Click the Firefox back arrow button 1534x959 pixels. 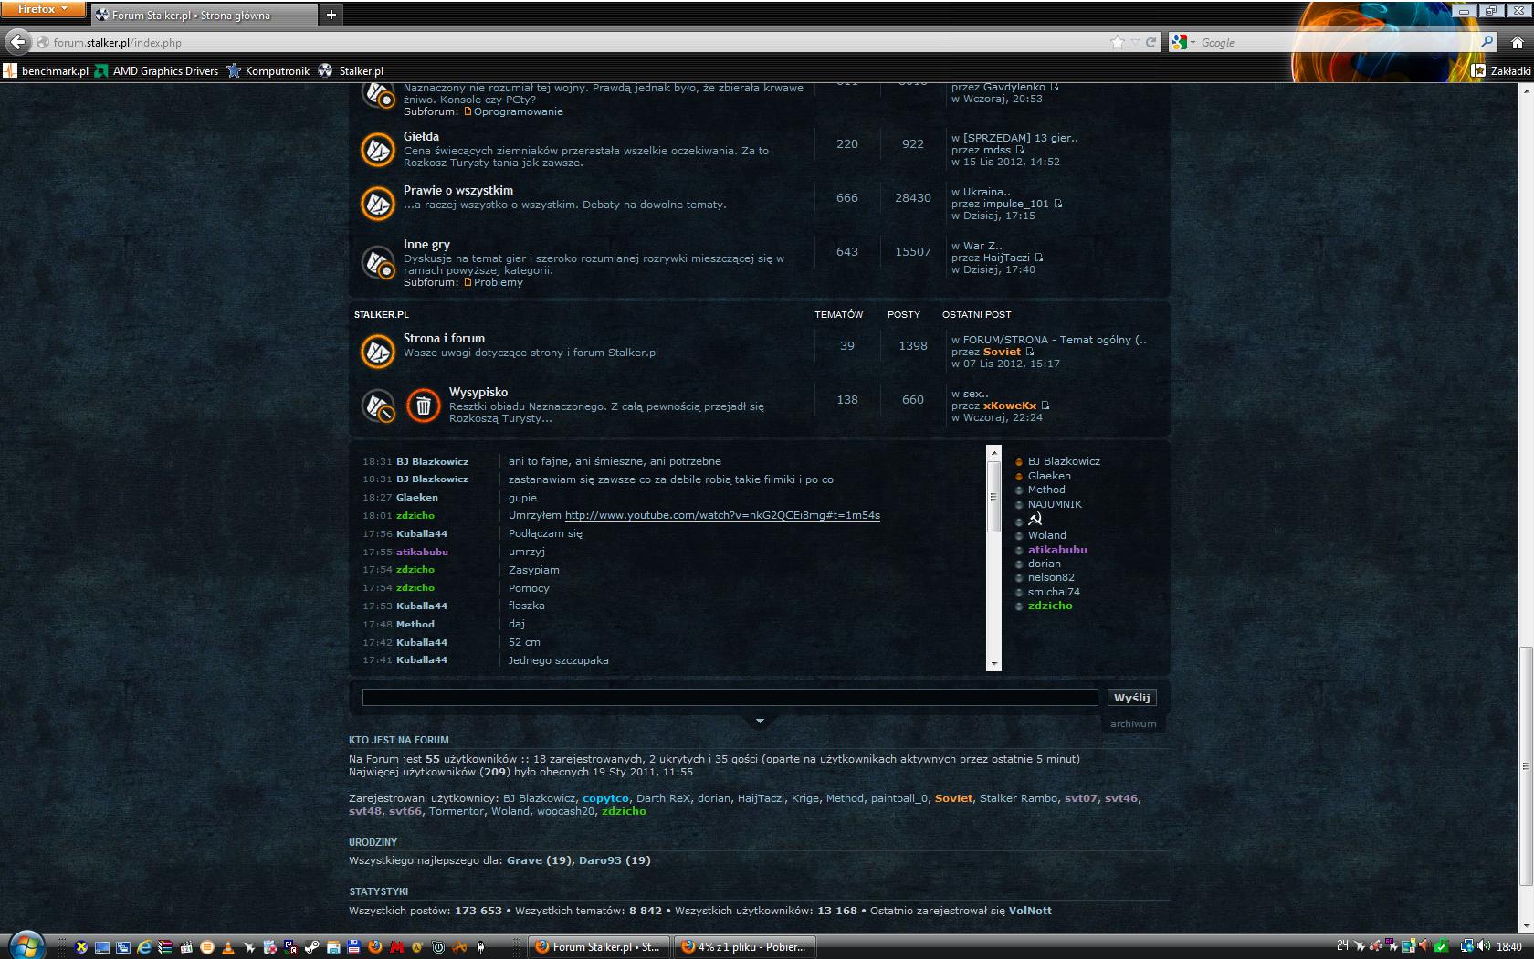(17, 42)
